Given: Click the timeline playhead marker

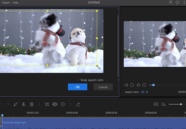Looking at the screenshot, I should point(2,115).
